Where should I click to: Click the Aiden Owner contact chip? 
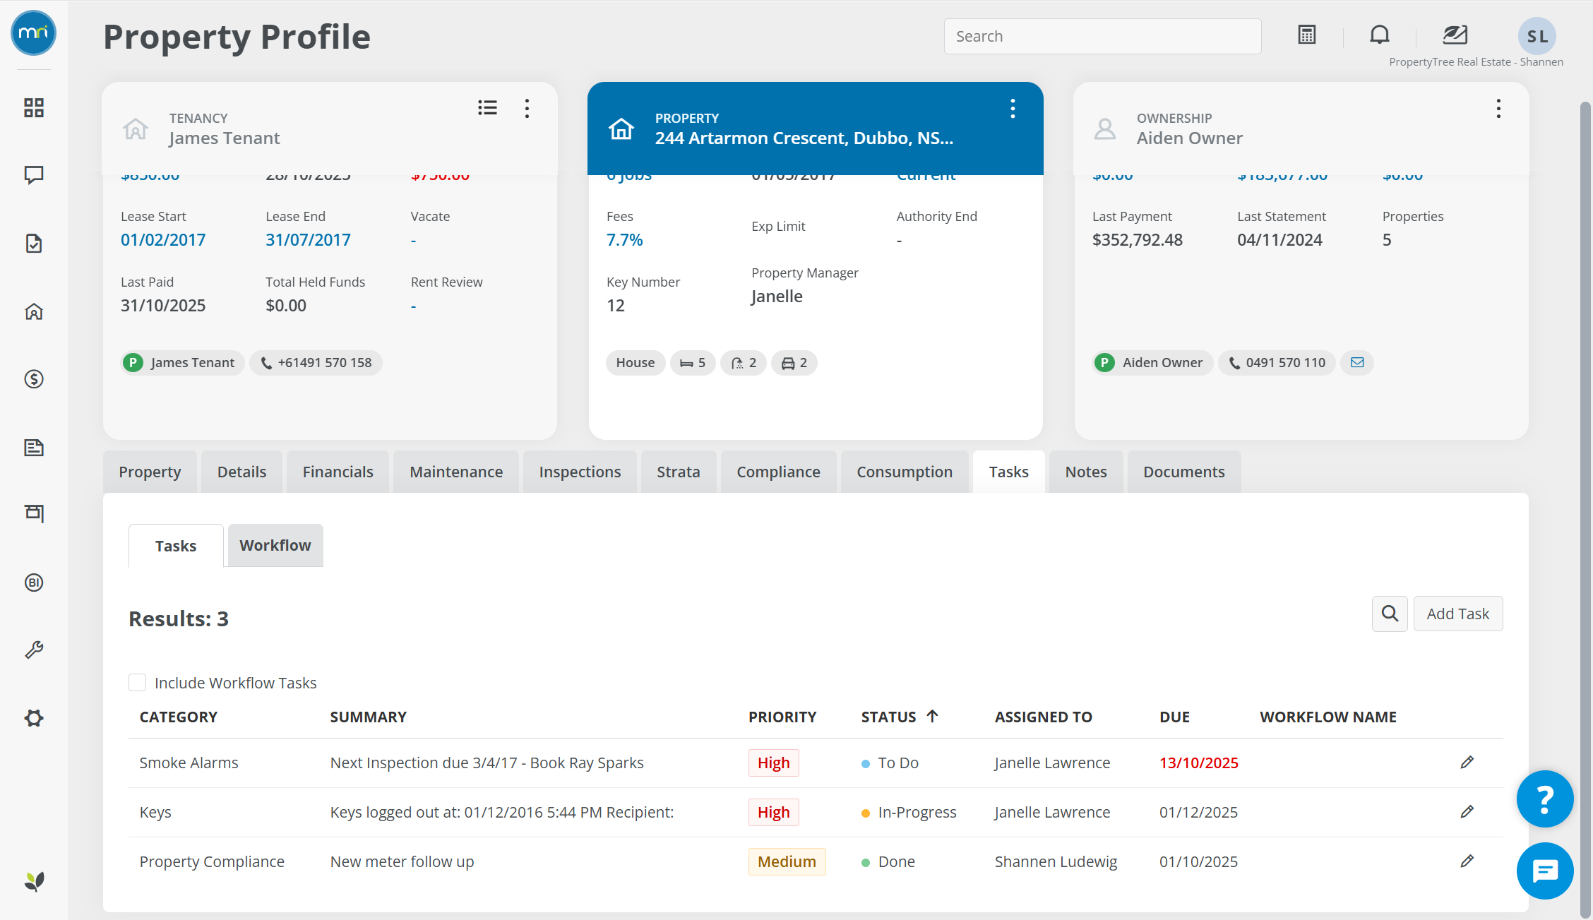click(1152, 363)
